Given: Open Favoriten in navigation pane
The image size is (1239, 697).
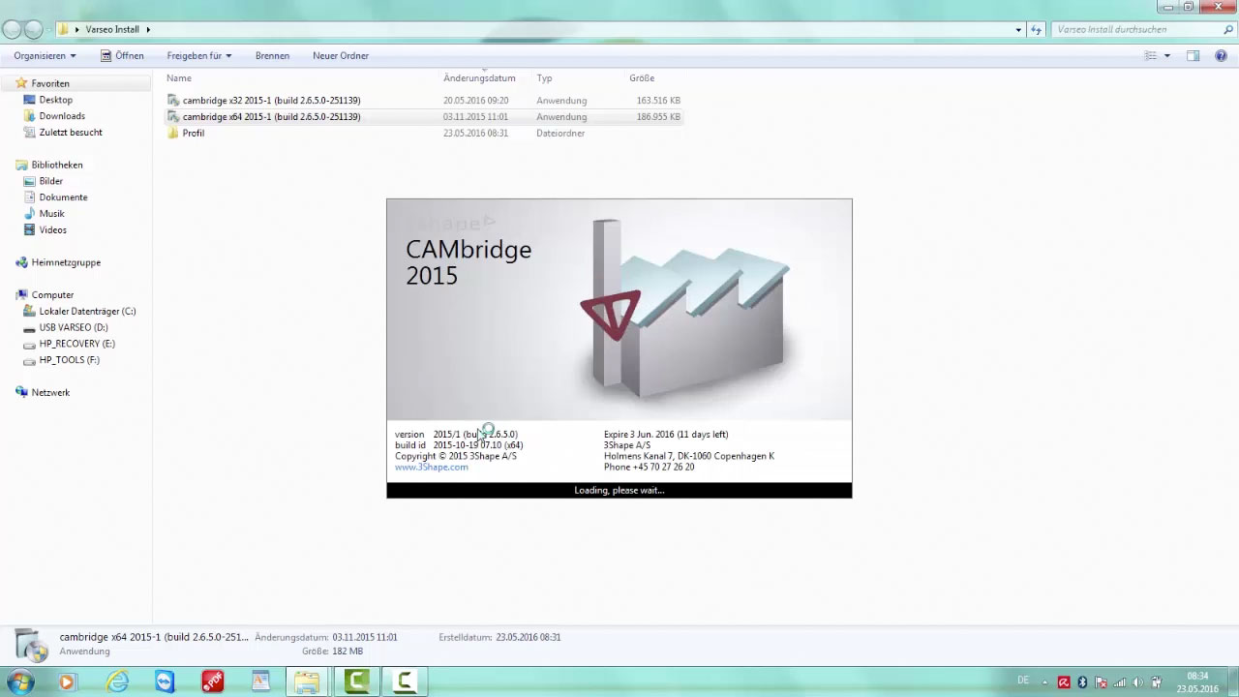Looking at the screenshot, I should [50, 84].
